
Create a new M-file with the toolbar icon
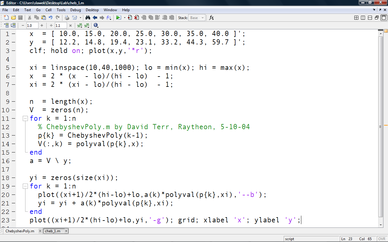(x=6, y=18)
